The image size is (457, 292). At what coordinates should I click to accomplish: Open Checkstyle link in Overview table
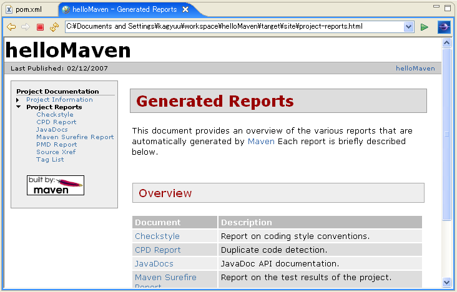[157, 236]
